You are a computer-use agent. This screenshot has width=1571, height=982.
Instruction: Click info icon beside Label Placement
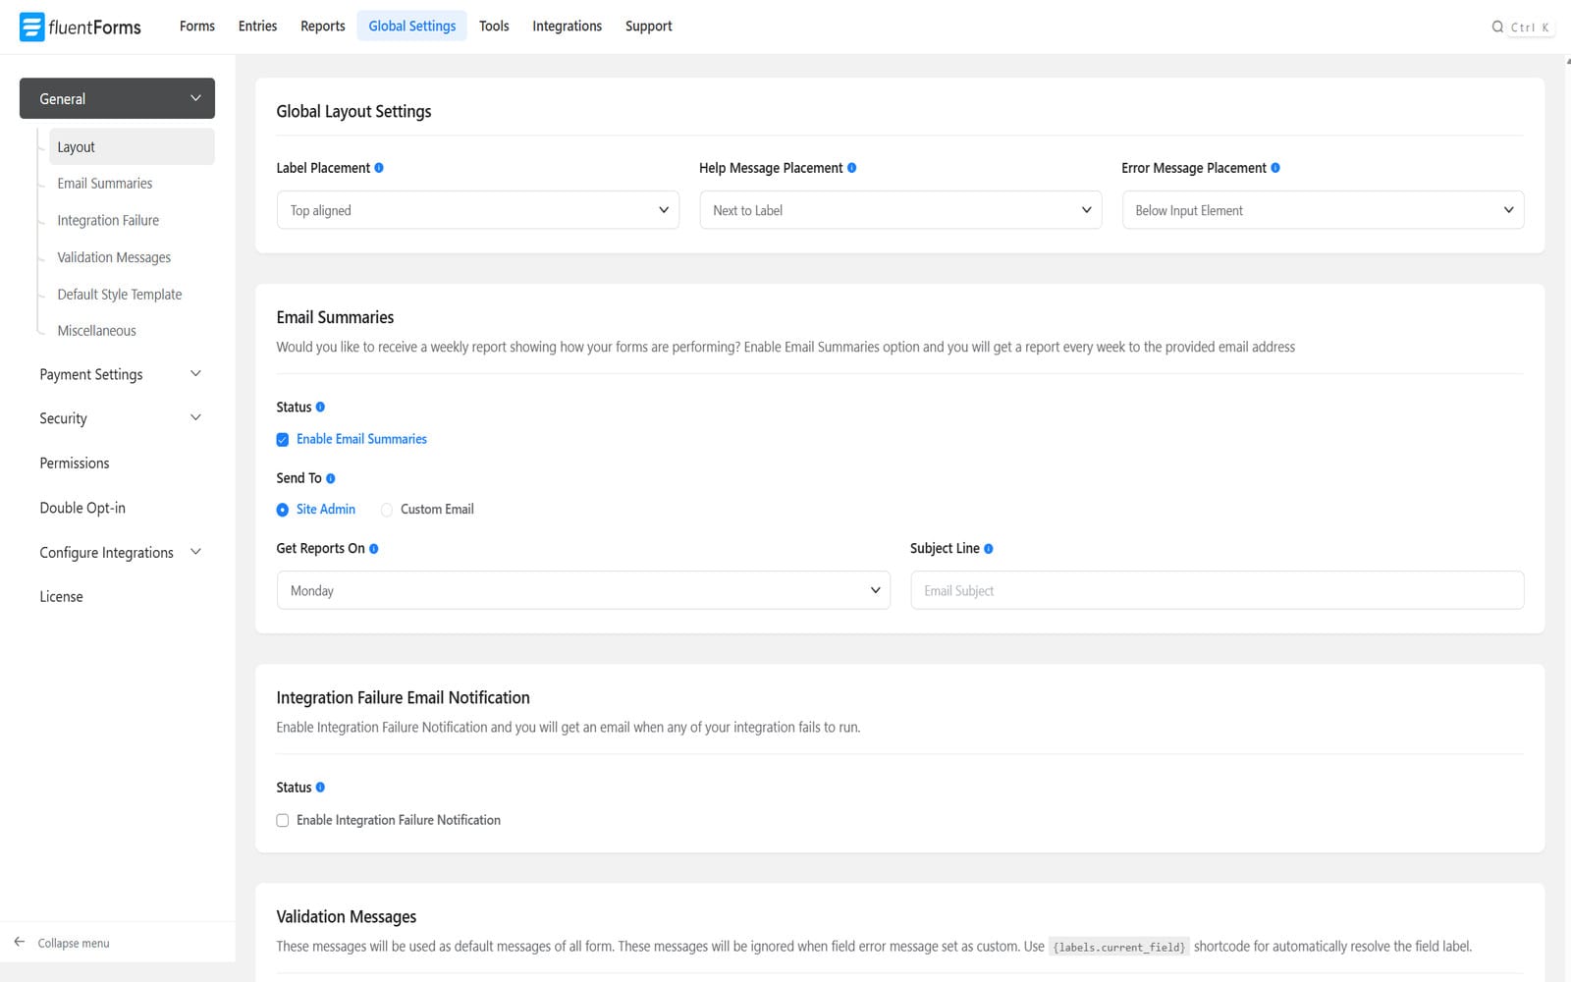[x=379, y=168]
